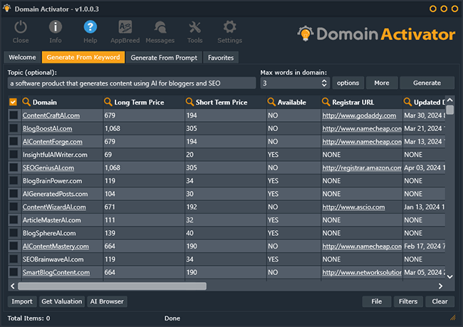Click the Close power icon in toolbar

pyautogui.click(x=21, y=28)
